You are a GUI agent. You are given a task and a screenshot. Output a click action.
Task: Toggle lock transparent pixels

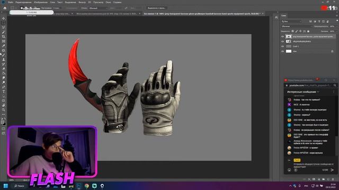pyautogui.click(x=293, y=31)
